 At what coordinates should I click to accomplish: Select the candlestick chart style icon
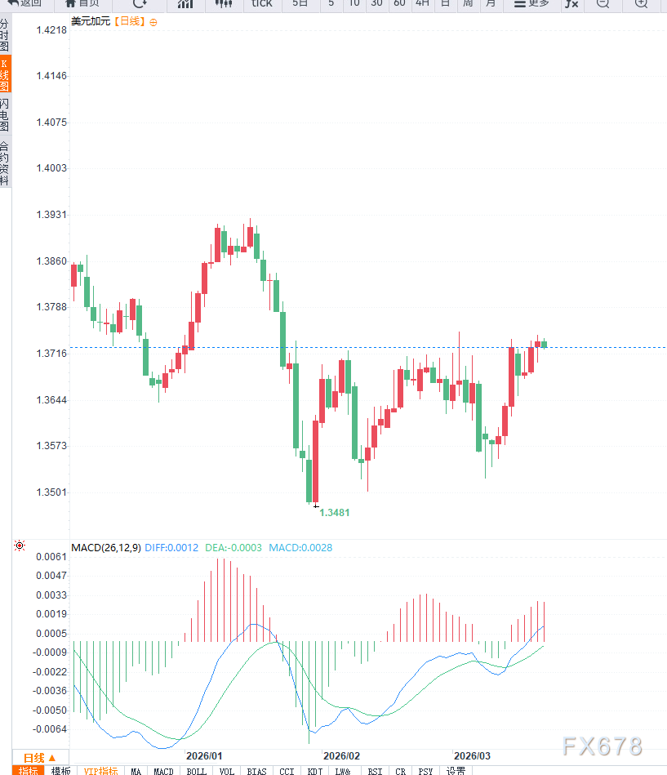[x=223, y=4]
